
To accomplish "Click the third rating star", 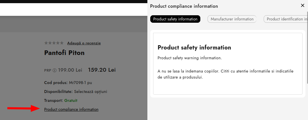I will tap(54, 43).
